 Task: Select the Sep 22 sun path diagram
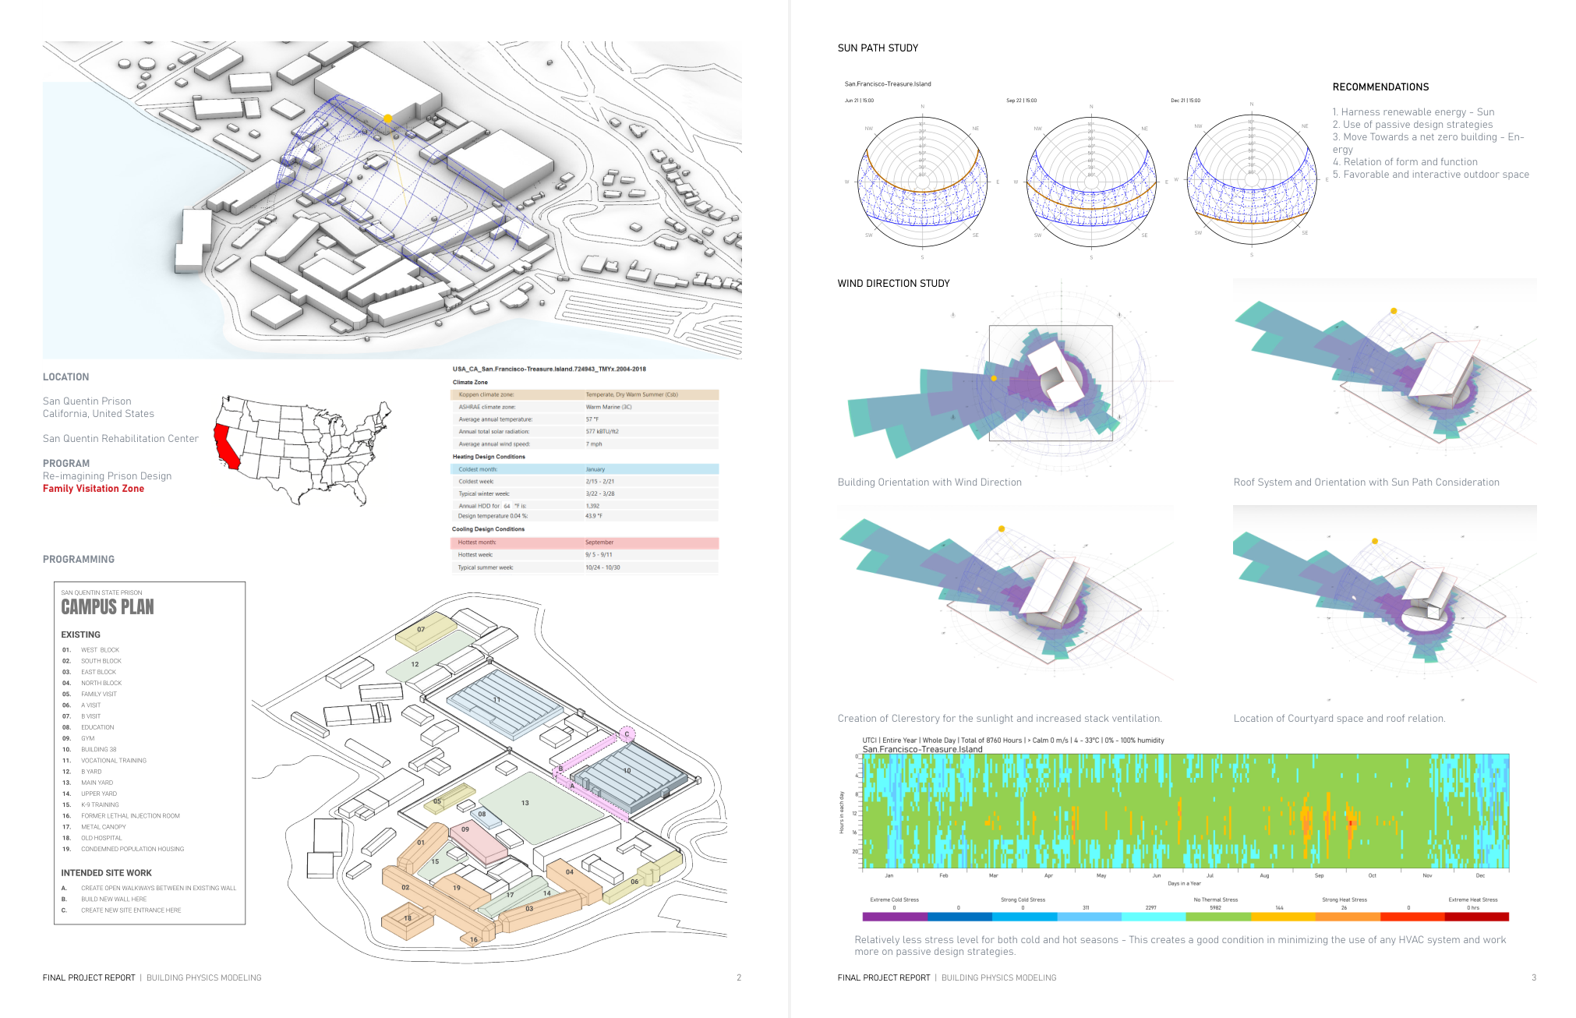[1090, 183]
